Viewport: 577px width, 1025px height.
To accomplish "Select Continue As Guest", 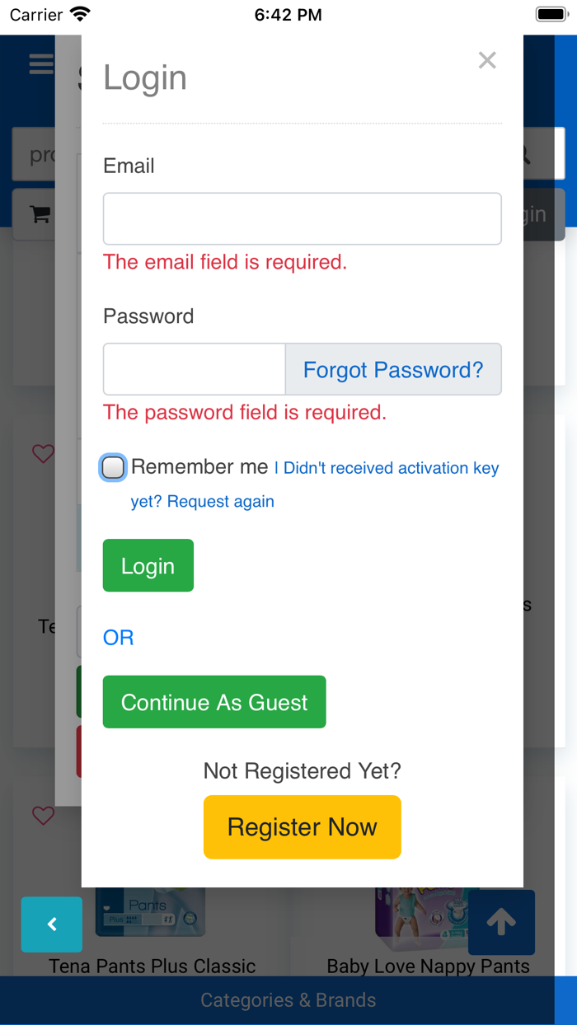I will click(214, 702).
